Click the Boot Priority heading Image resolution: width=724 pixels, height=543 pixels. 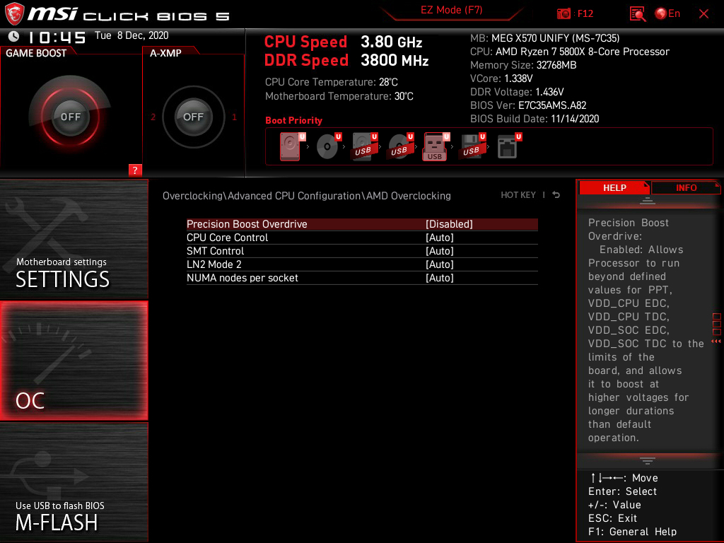[293, 120]
